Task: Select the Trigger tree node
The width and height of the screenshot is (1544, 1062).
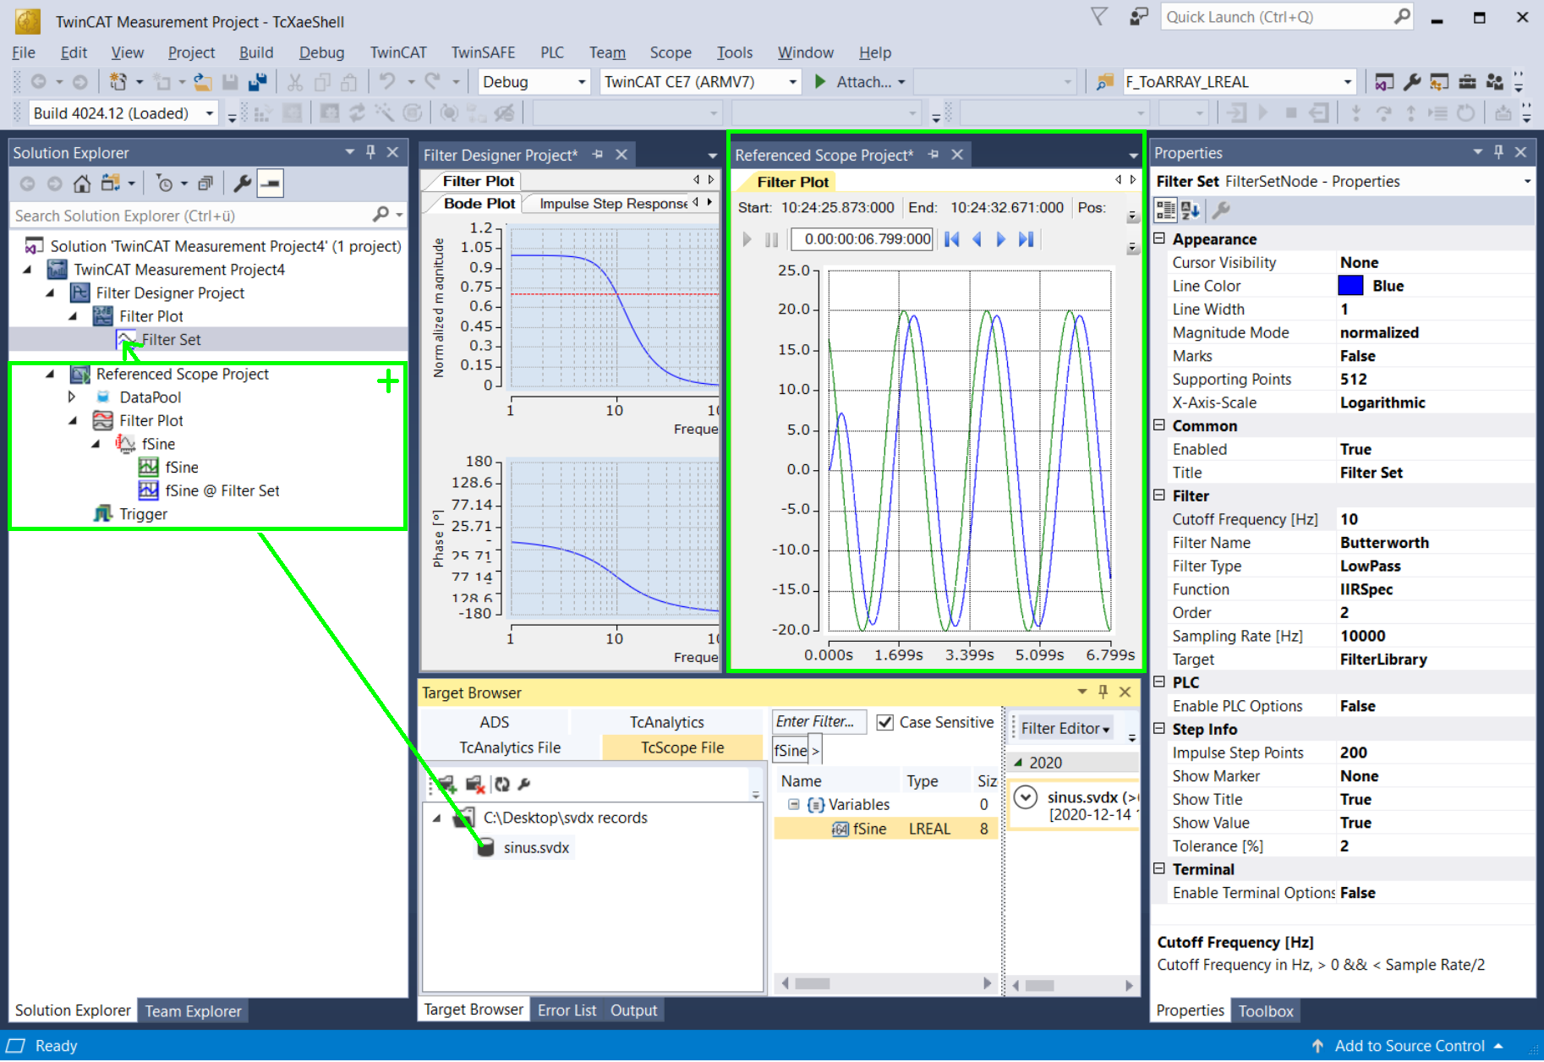Action: (x=143, y=514)
